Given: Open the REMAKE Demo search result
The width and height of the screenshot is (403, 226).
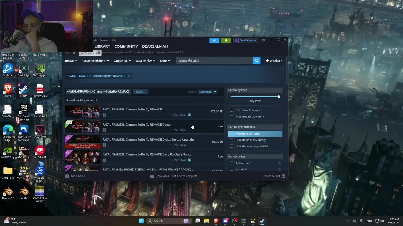Looking at the screenshot, I should pyautogui.click(x=144, y=126).
